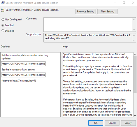Select the Disabled radio button
This screenshot has height=127, width=137.
click(3, 31)
